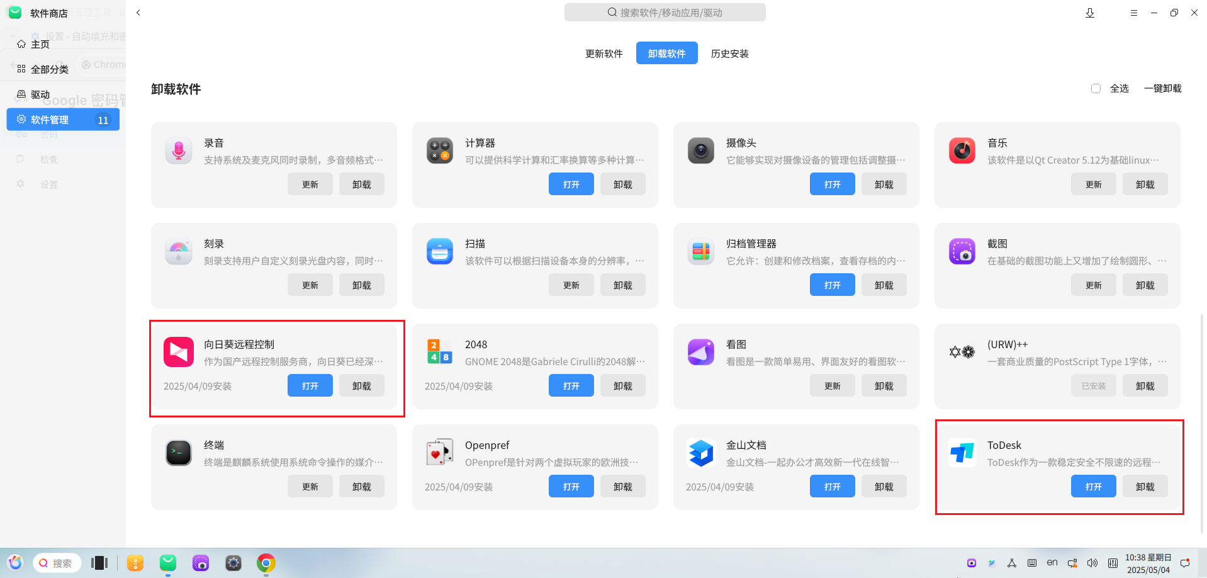Click the ToDesk app icon

click(x=962, y=453)
